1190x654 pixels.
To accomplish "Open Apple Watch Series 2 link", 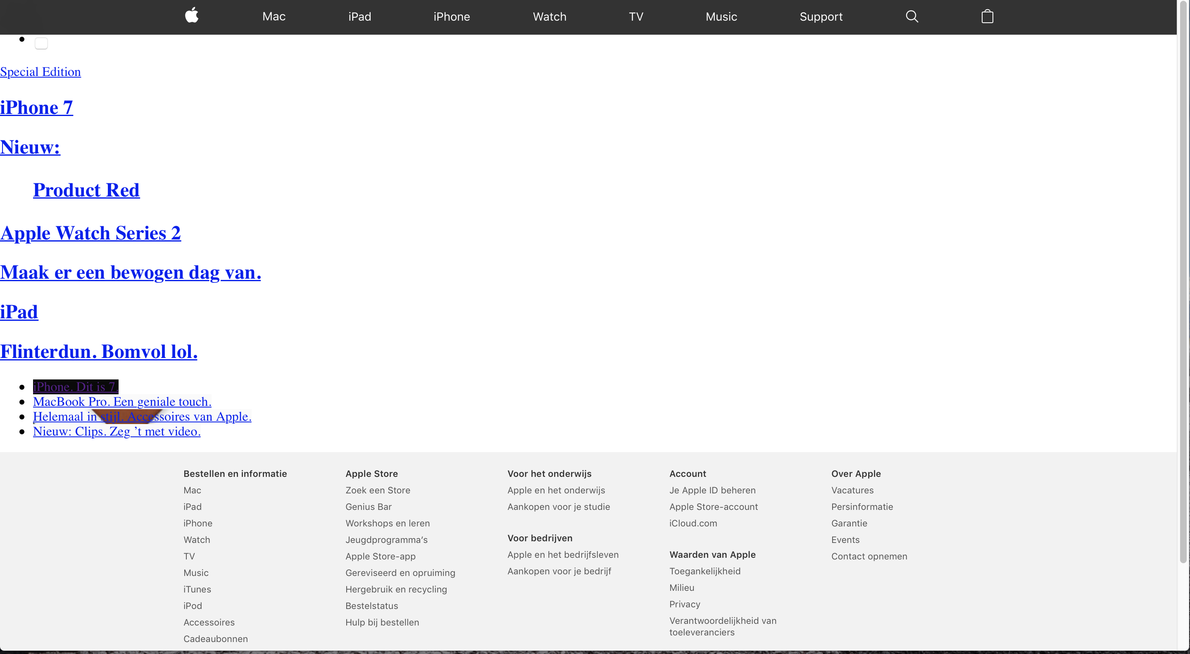I will (x=90, y=233).
